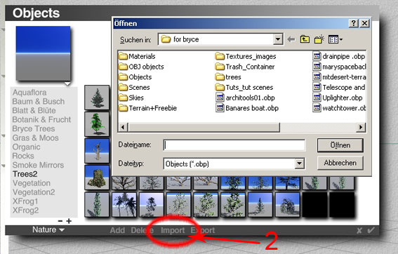Click the back arrow in the Öffnen dialog
Screen dimensions: 398x254
tap(291, 39)
